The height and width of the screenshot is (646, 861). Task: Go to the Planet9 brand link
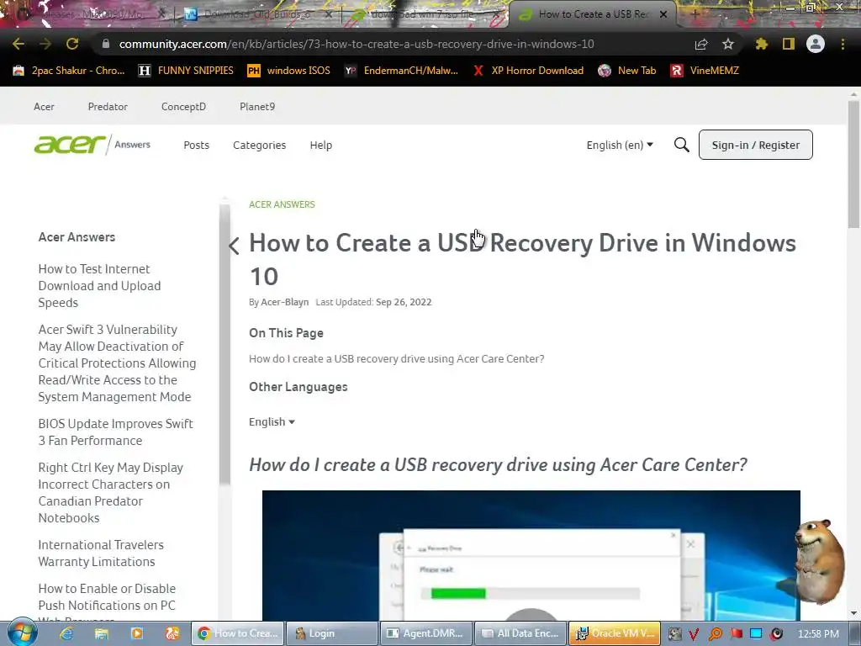tap(257, 107)
